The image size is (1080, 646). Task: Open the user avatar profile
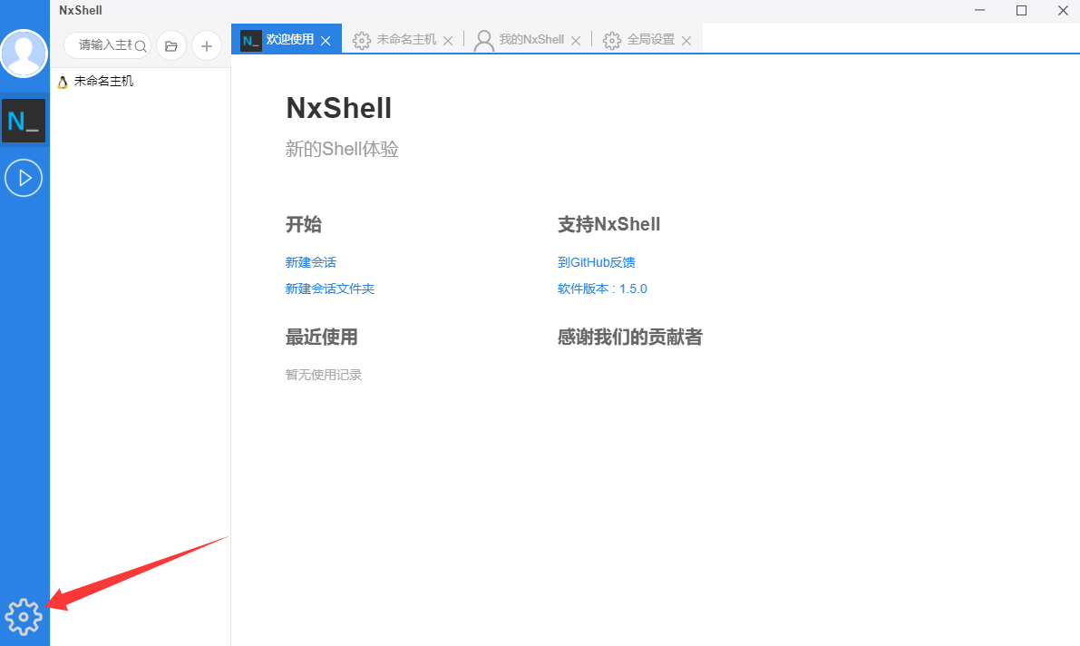(24, 54)
